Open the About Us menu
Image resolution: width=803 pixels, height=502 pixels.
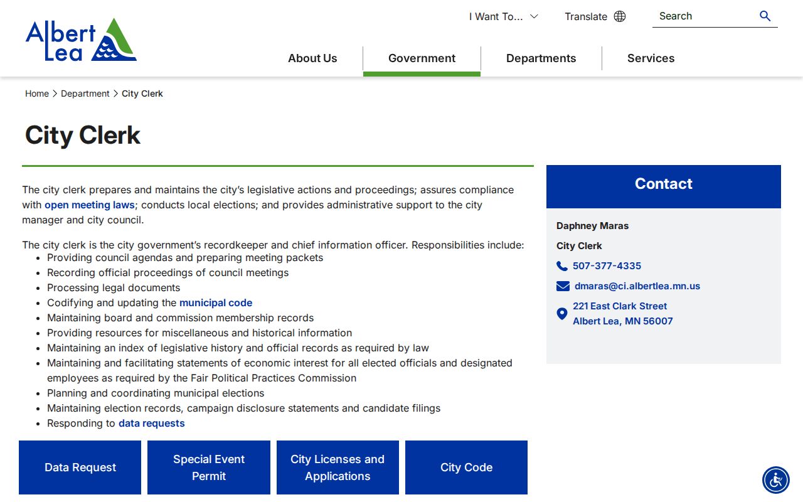pos(312,58)
